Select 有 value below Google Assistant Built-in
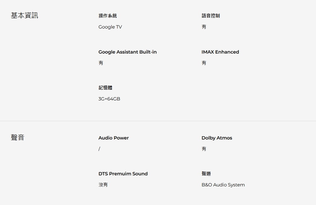 101,63
